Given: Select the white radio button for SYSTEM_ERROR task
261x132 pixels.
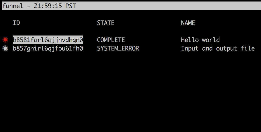Looking at the screenshot, I should 5,48.
